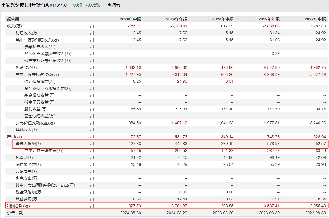Click the -6,200.11 income value
Viewport: 329px width, 218px height.
point(179,26)
